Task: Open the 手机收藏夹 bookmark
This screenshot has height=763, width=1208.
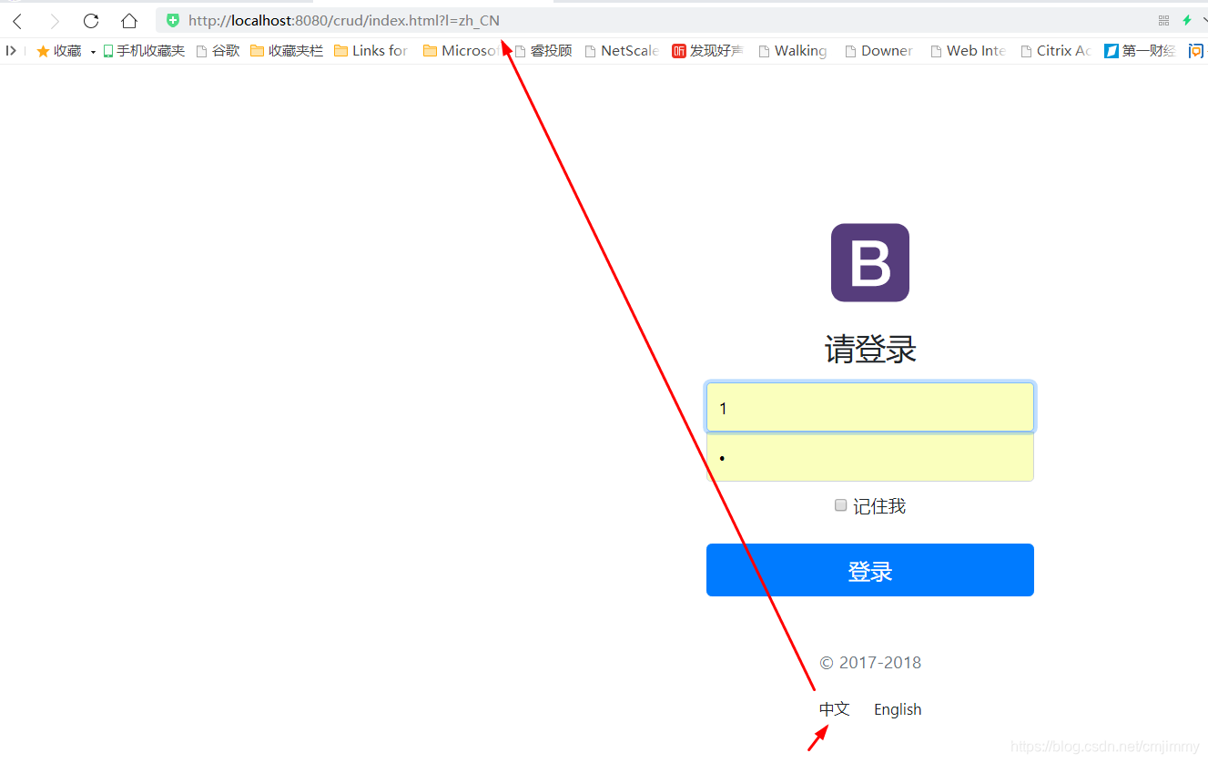Action: point(144,51)
